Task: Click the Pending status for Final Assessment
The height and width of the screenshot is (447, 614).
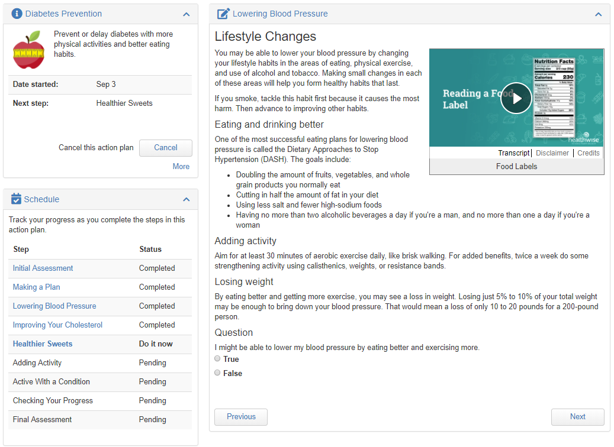Action: pos(152,420)
